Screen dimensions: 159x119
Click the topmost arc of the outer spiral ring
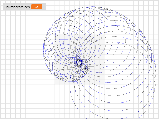click(93, 7)
